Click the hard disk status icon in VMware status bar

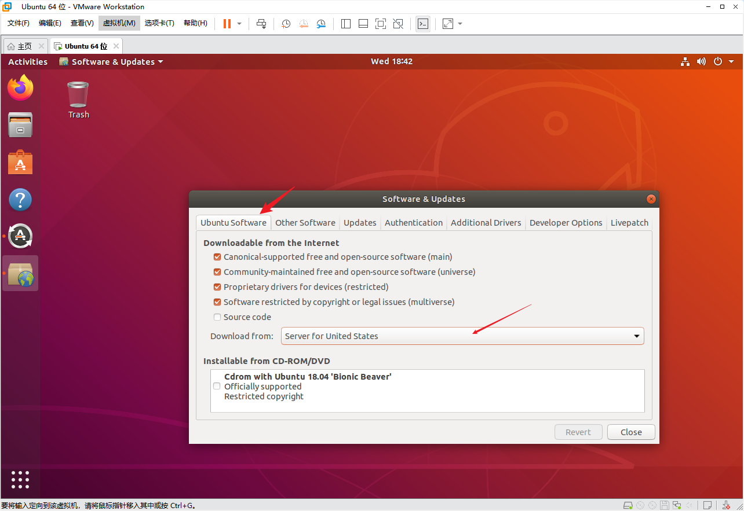coord(628,505)
